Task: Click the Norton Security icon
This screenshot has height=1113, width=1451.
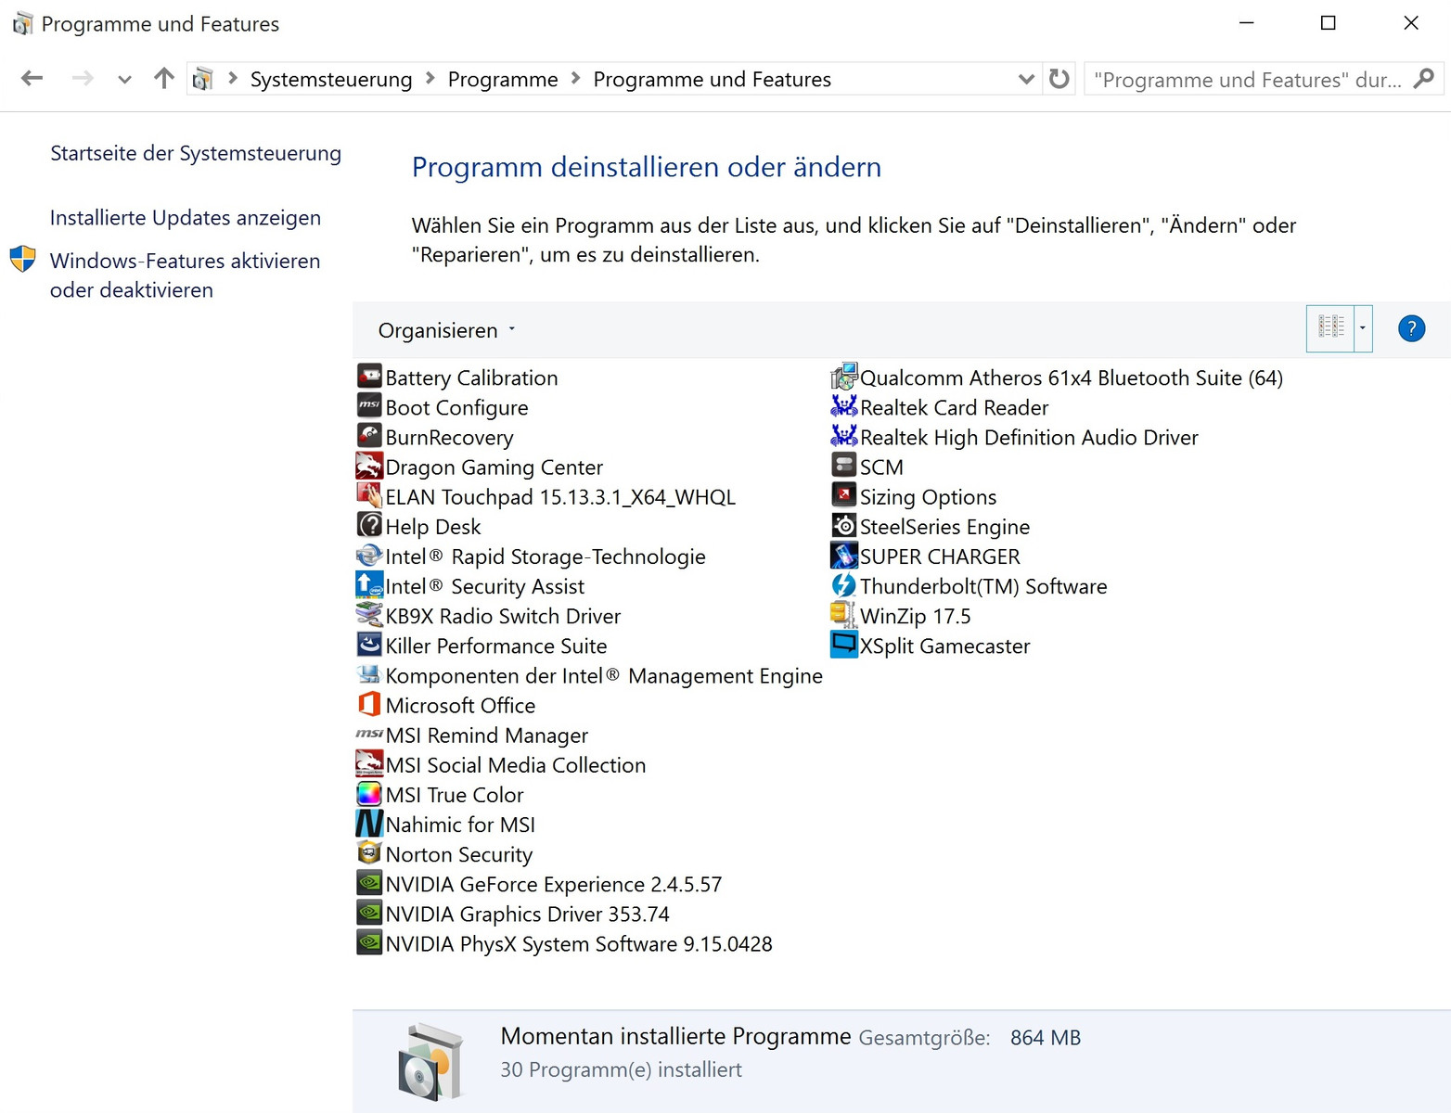Action: pyautogui.click(x=369, y=852)
